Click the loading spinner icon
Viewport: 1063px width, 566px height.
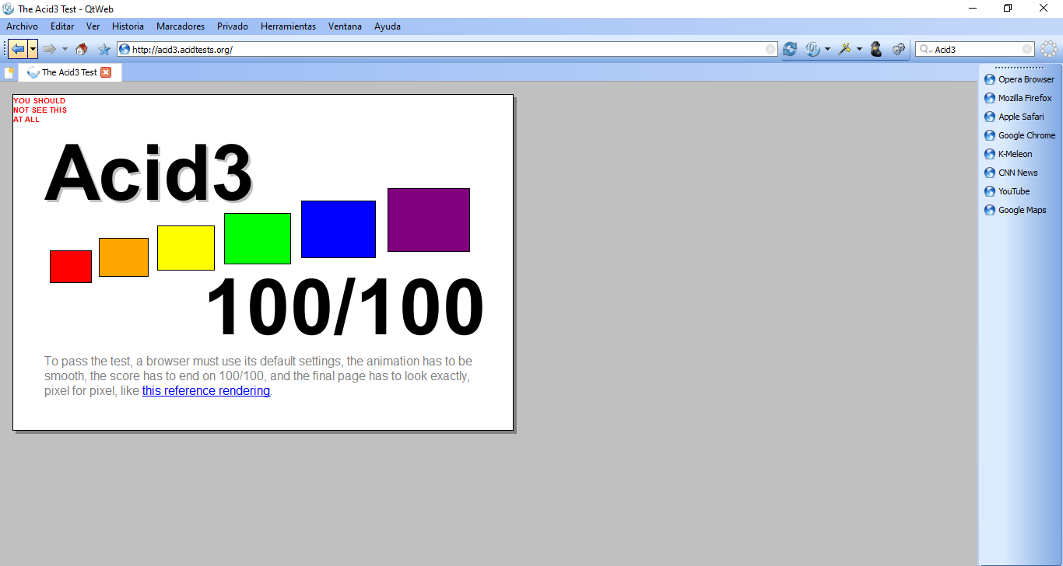(1049, 49)
